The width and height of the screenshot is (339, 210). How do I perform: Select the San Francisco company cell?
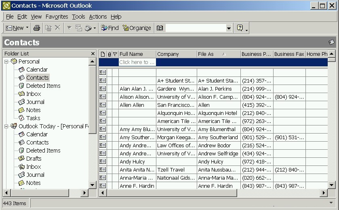pos(177,105)
